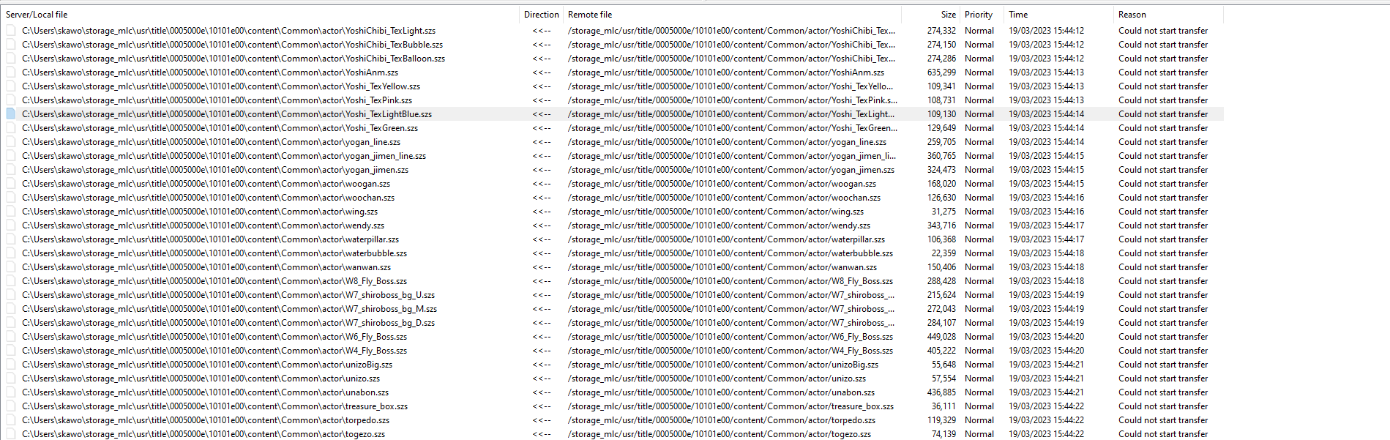Image resolution: width=1390 pixels, height=440 pixels.
Task: Click the size value 274,332
Action: click(941, 31)
